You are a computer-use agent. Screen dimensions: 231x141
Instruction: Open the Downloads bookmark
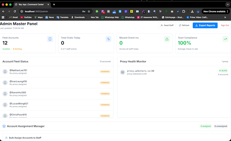pos(78,17)
